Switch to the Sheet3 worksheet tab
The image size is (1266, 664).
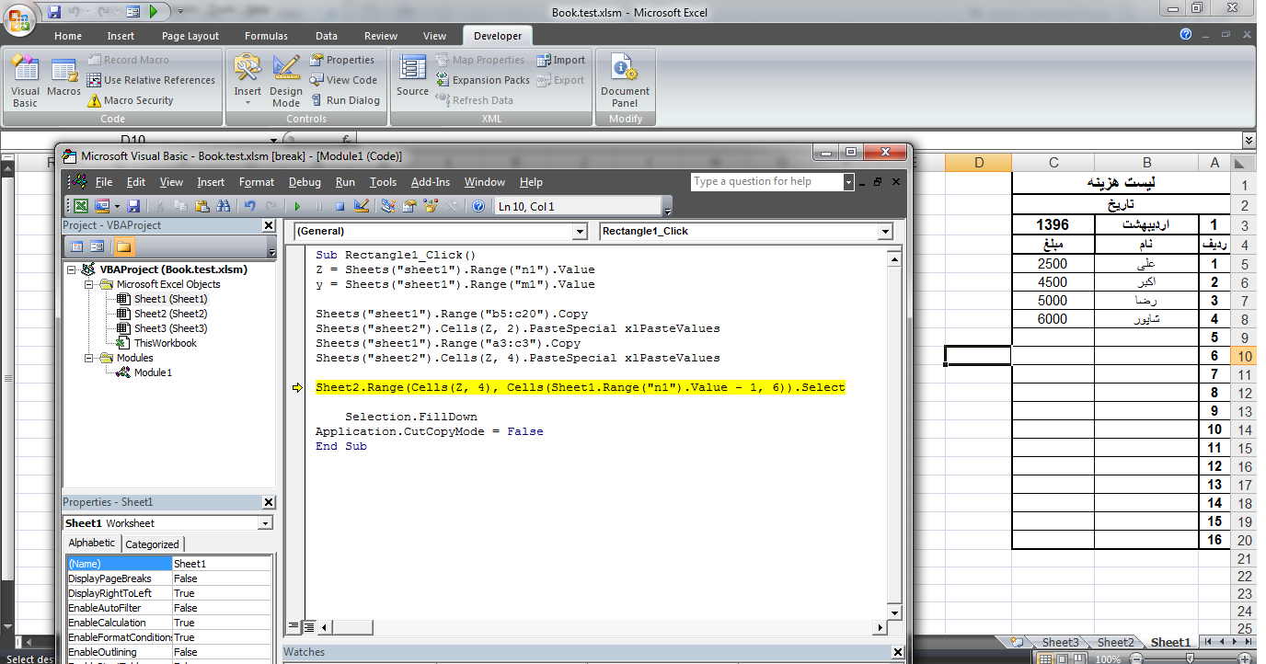(x=1060, y=643)
